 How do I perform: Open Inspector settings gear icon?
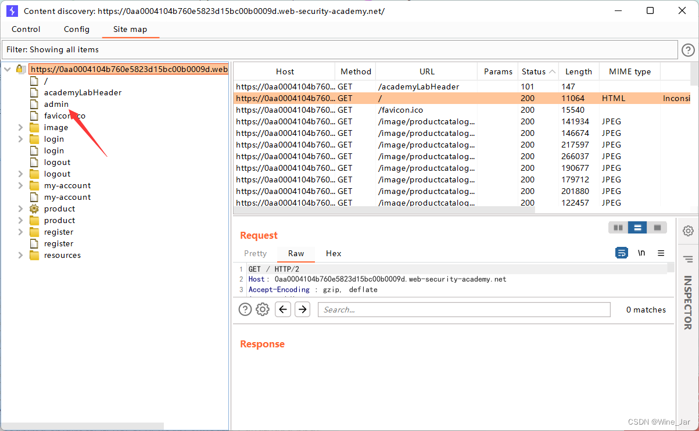(688, 231)
